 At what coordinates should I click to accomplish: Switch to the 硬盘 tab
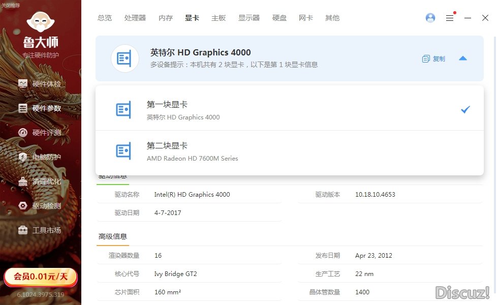pyautogui.click(x=279, y=18)
